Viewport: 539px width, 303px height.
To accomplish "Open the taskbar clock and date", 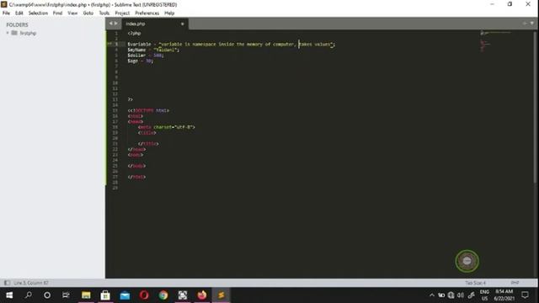I will click(504, 295).
